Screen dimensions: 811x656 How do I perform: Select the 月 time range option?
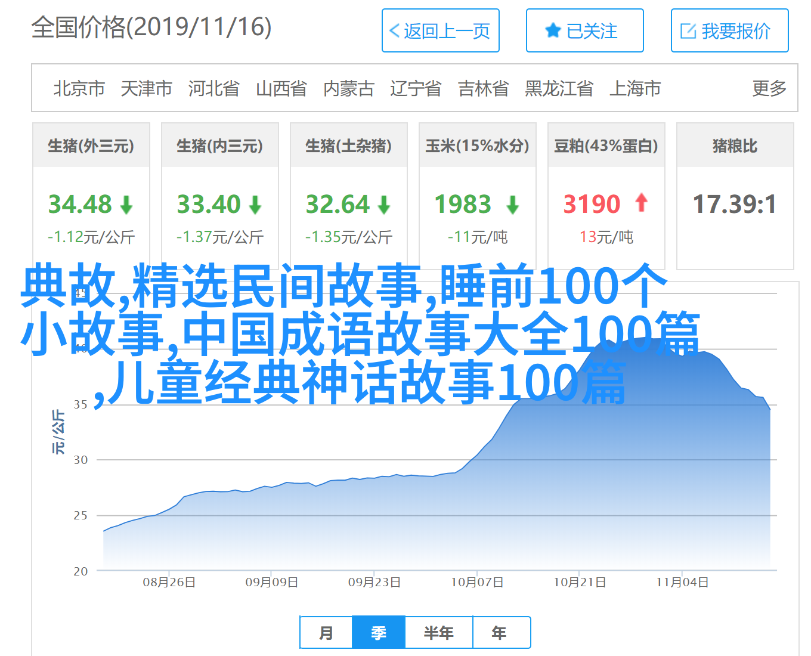(326, 633)
